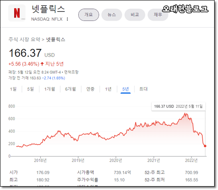This screenshot has height=190, width=218.
Task: Click the 166.37 current price text
Action: click(x=25, y=53)
